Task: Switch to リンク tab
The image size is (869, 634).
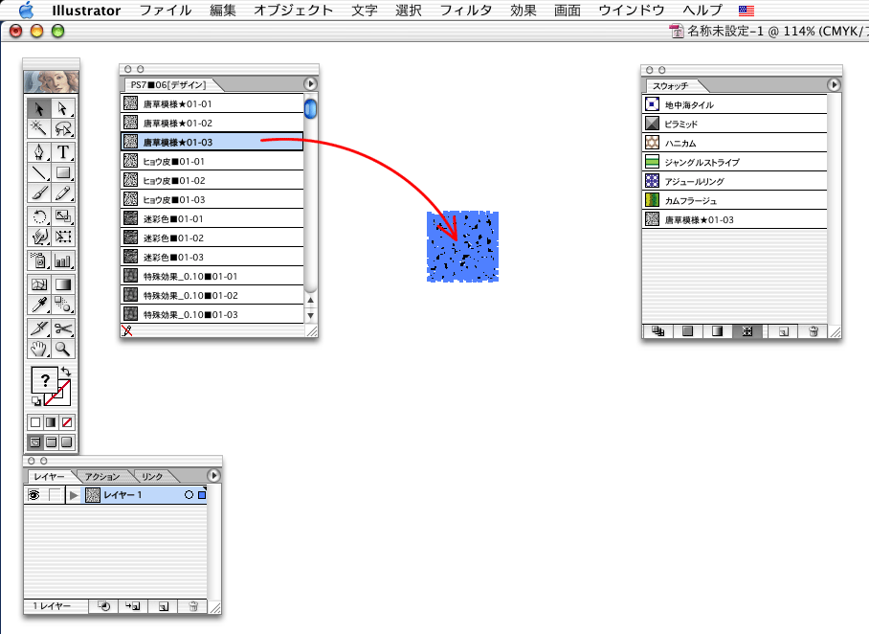Action: coord(152,477)
